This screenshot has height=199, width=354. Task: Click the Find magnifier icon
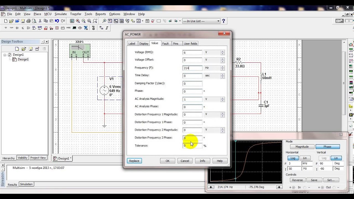click(104, 21)
